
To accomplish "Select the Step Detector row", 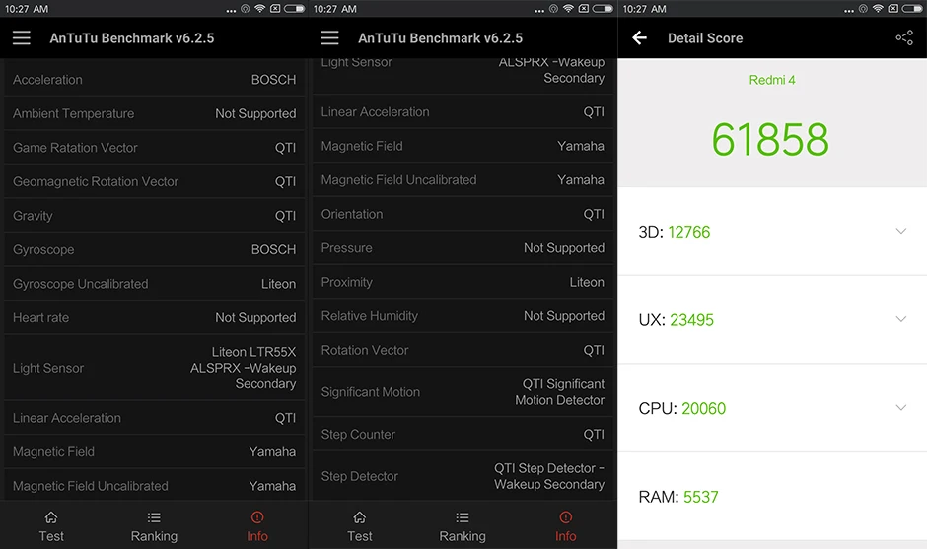I will (x=463, y=476).
